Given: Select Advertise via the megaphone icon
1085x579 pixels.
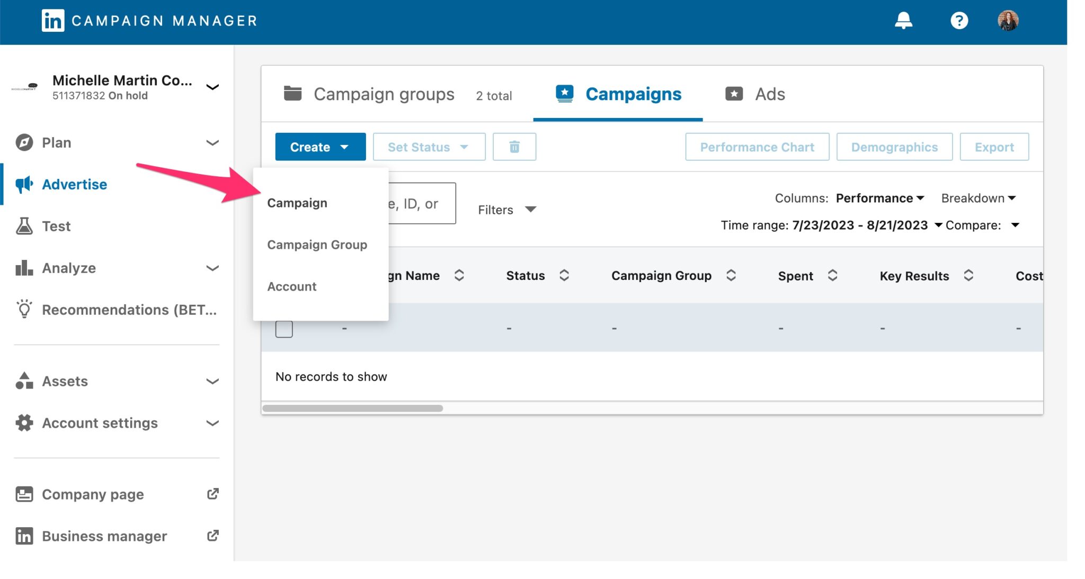Looking at the screenshot, I should coord(24,184).
